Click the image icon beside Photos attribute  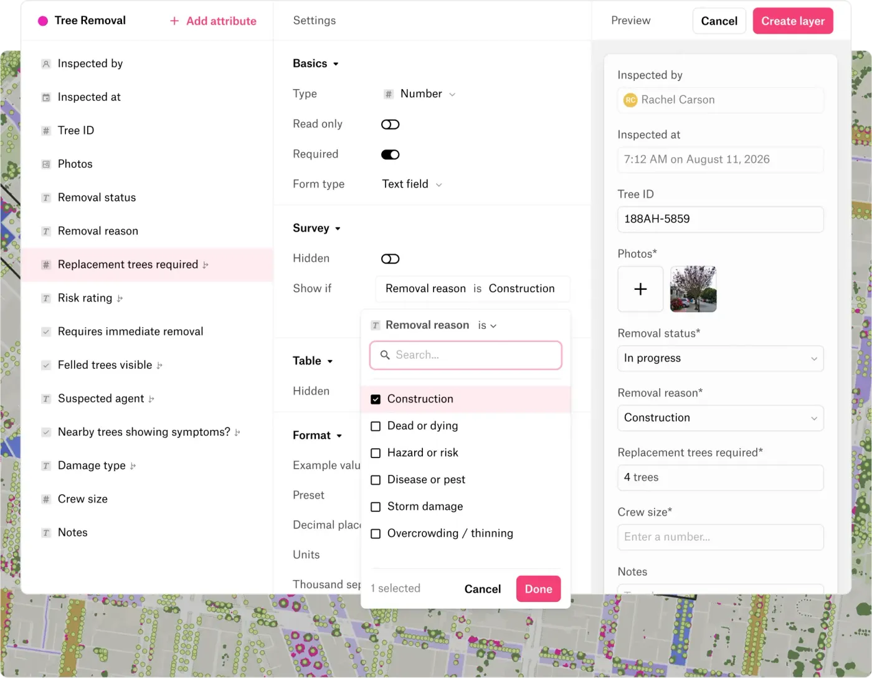(46, 165)
